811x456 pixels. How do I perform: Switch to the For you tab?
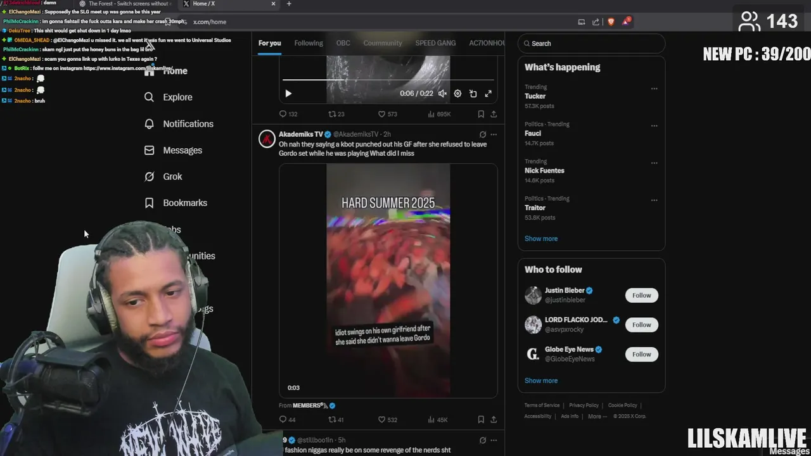(269, 43)
